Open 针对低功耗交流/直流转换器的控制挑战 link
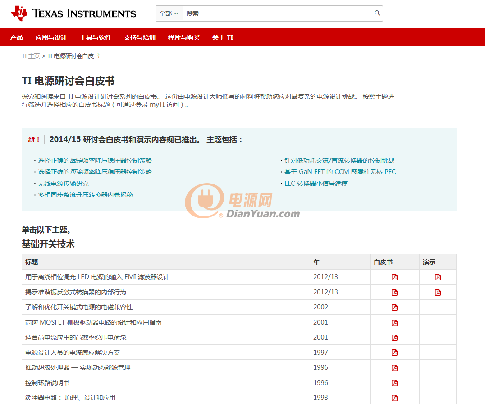 pos(339,161)
